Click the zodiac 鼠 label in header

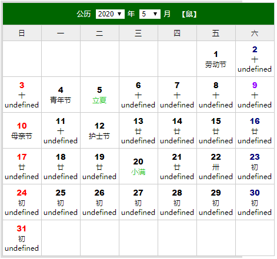pos(189,14)
